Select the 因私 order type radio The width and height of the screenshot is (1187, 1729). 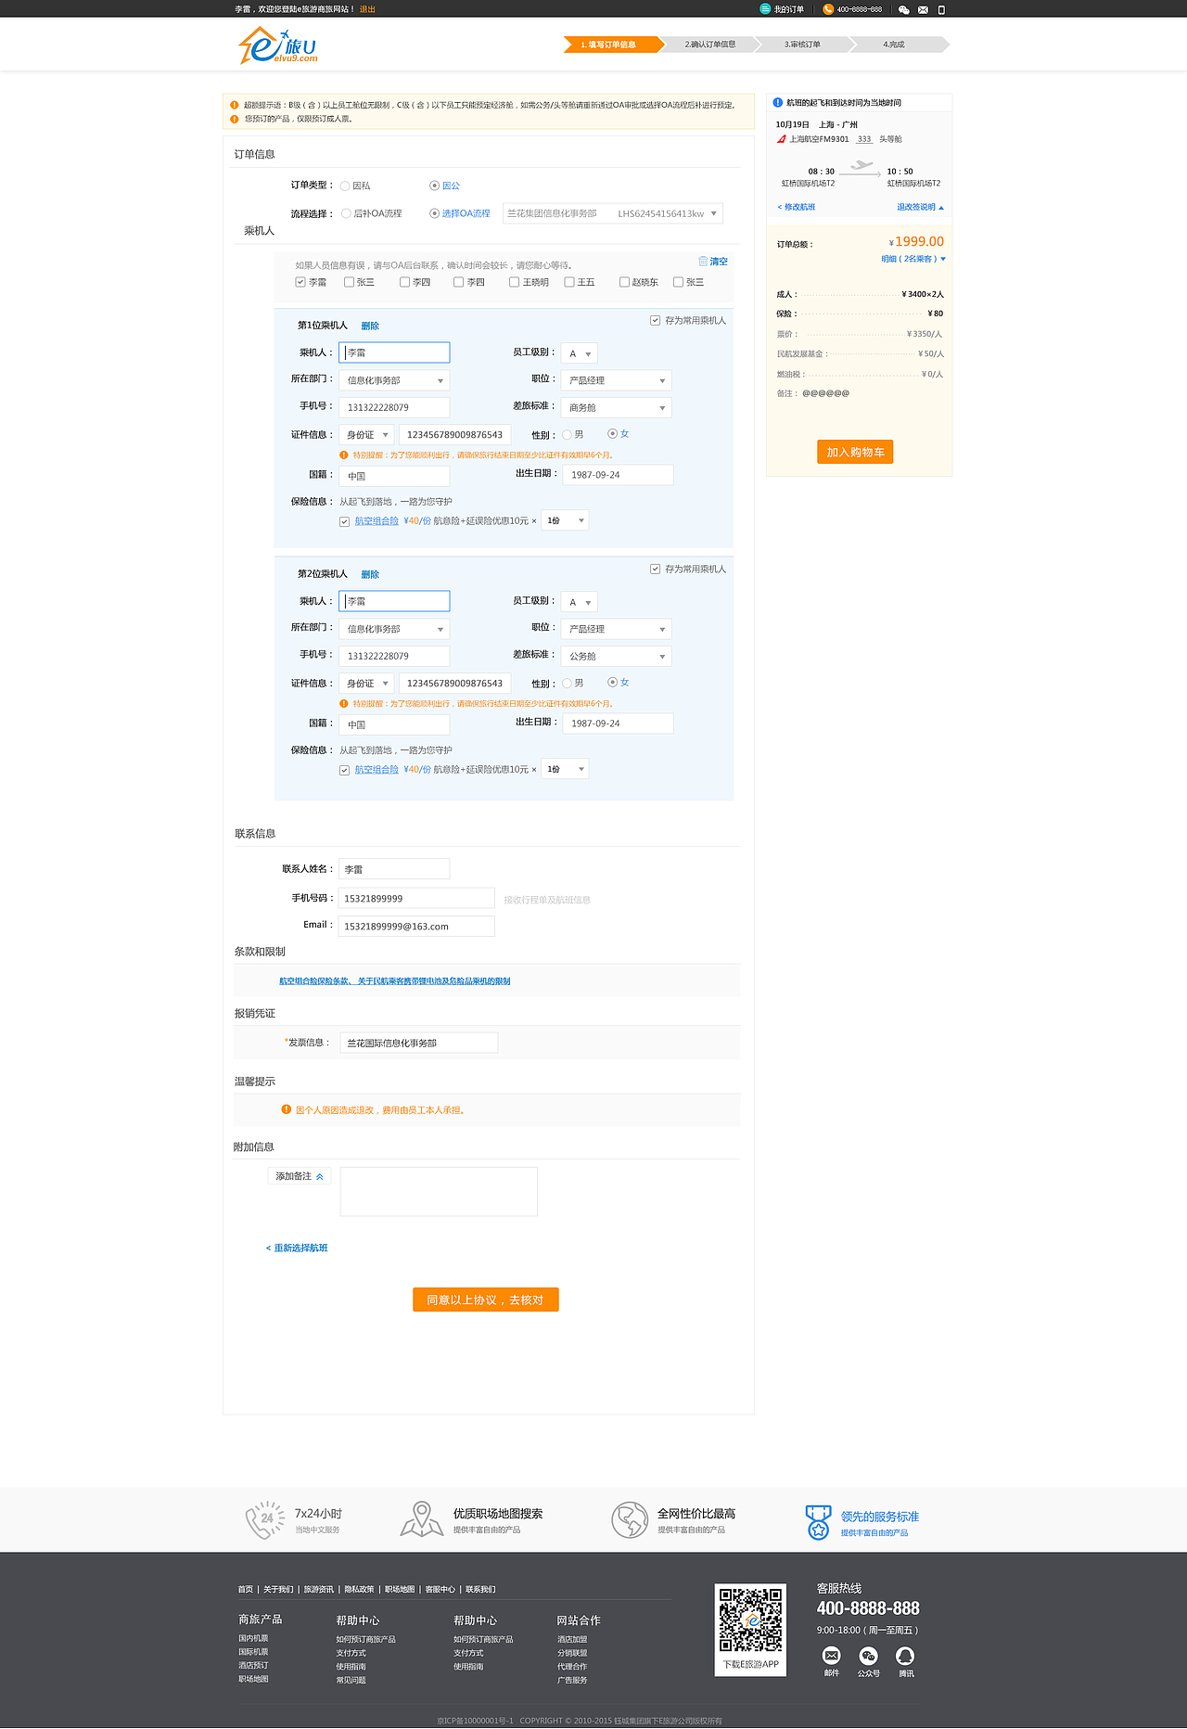[345, 186]
